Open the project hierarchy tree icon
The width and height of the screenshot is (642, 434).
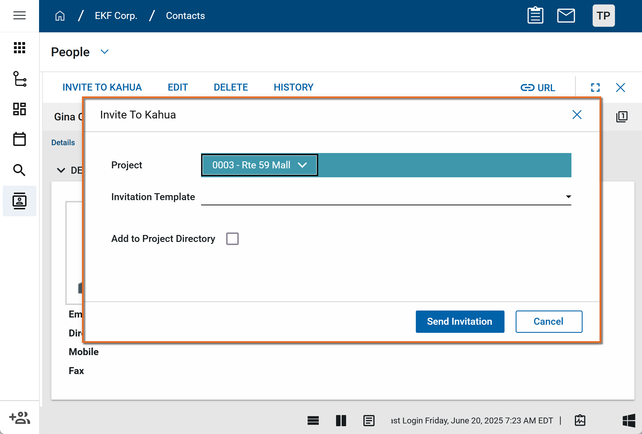click(x=19, y=79)
